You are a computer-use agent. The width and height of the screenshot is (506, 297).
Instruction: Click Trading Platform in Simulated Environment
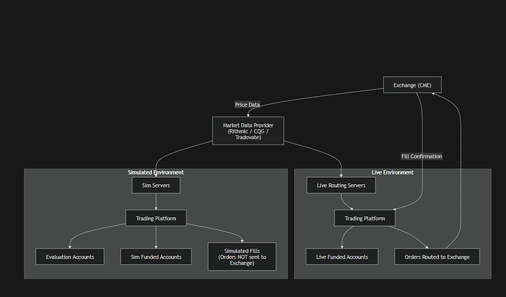(x=155, y=218)
